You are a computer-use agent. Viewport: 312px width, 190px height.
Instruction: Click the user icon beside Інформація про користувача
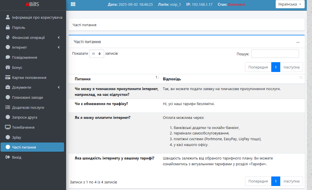pyautogui.click(x=8, y=17)
